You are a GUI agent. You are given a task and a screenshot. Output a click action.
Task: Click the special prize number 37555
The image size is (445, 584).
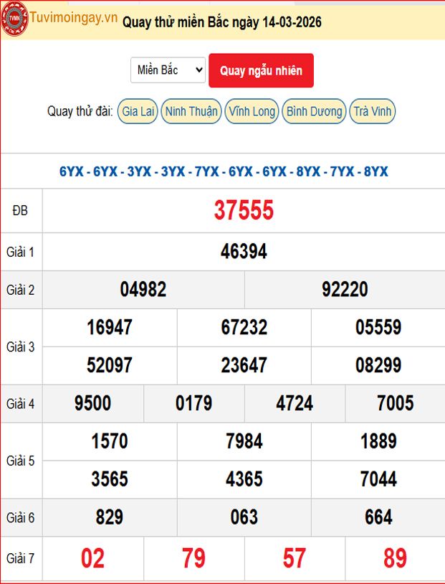tap(244, 210)
